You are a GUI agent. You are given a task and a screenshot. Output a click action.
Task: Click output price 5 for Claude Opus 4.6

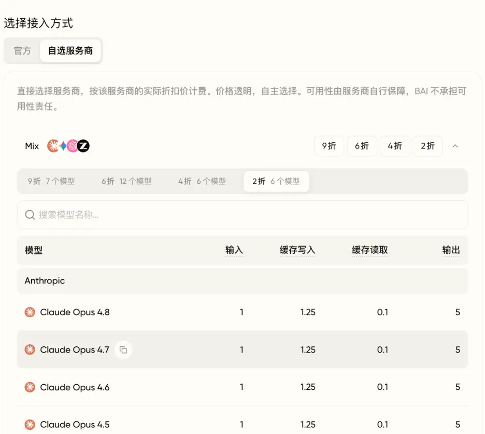point(458,387)
